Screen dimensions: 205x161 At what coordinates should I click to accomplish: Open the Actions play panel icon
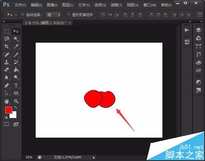187,30
